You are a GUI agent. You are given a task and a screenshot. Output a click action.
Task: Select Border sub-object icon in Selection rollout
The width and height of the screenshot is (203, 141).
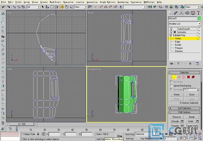point(184,77)
